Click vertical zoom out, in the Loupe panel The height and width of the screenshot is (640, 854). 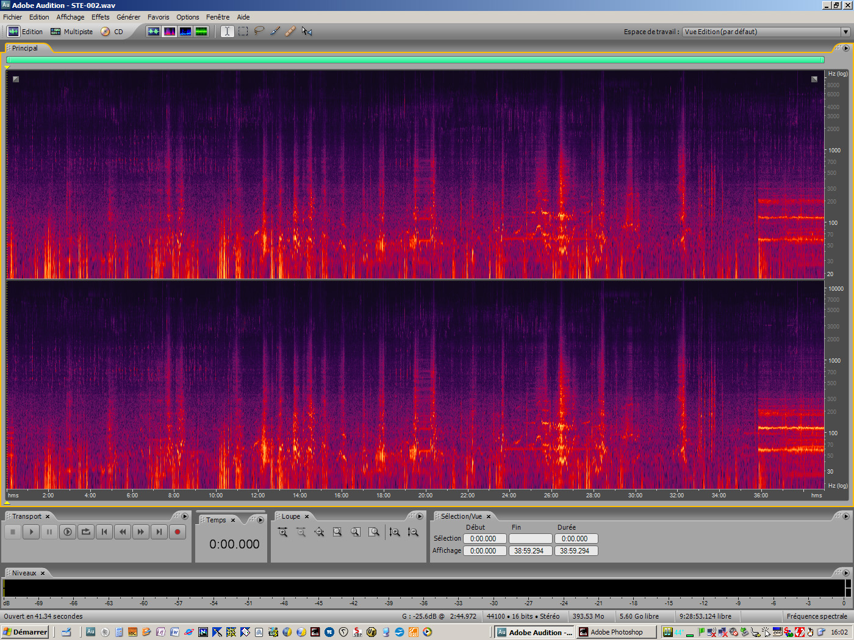[x=413, y=532]
